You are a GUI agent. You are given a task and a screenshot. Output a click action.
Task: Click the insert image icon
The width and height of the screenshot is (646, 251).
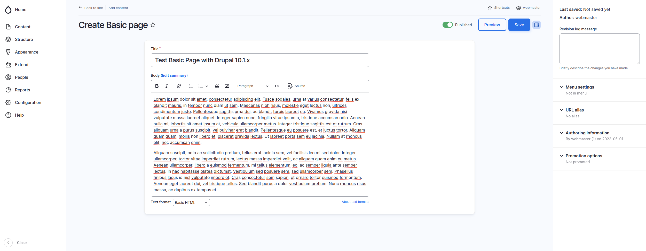(x=227, y=86)
